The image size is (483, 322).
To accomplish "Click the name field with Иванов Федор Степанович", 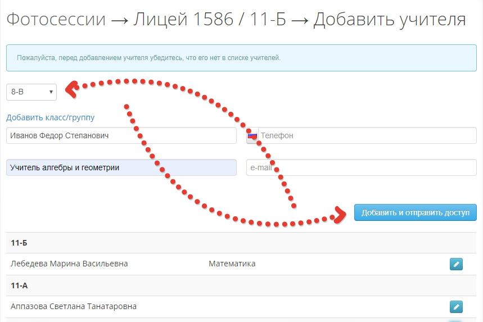I will tap(121, 135).
